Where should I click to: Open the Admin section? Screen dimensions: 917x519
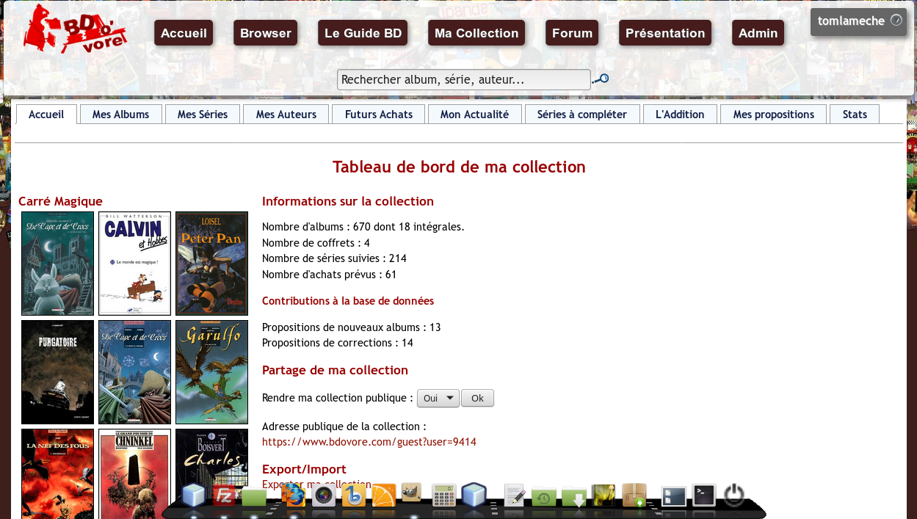[x=758, y=33]
